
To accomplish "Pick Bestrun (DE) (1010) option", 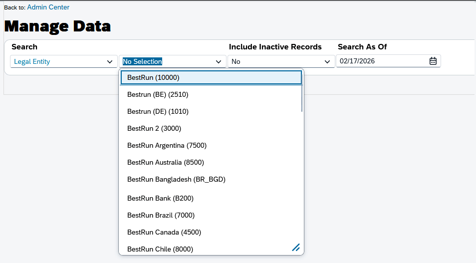I will click(x=211, y=111).
